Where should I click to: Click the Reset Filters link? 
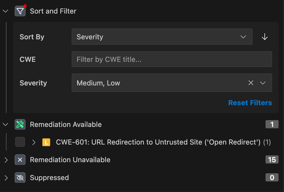click(250, 103)
